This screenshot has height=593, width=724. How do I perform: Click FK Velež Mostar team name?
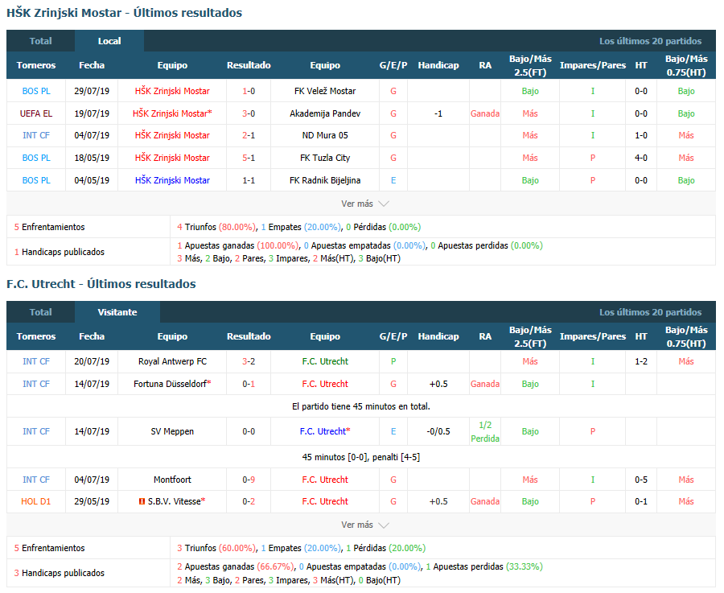[x=325, y=91]
